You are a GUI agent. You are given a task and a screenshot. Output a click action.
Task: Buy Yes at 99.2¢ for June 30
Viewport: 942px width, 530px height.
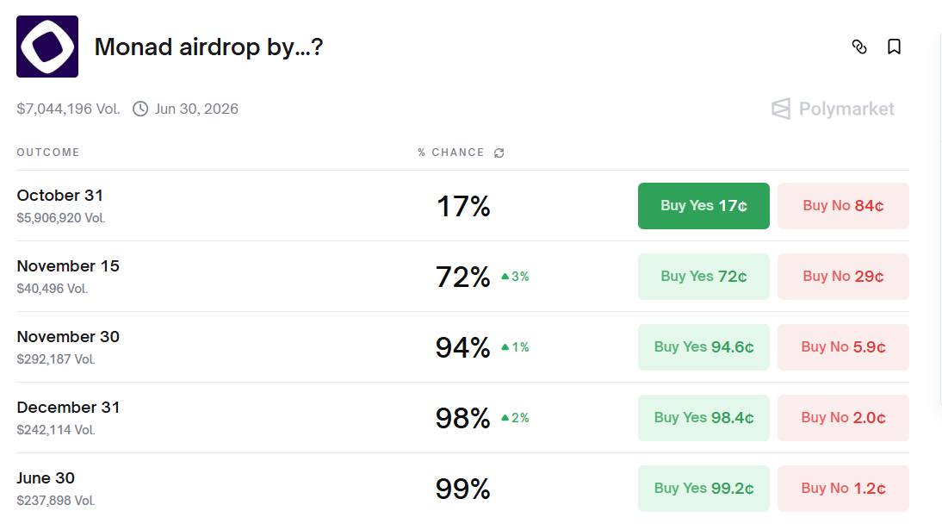pyautogui.click(x=703, y=489)
